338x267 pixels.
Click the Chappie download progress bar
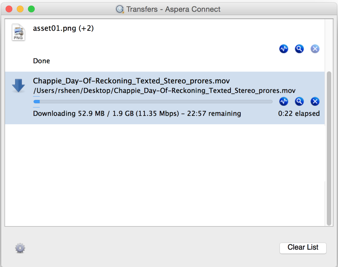(x=153, y=101)
